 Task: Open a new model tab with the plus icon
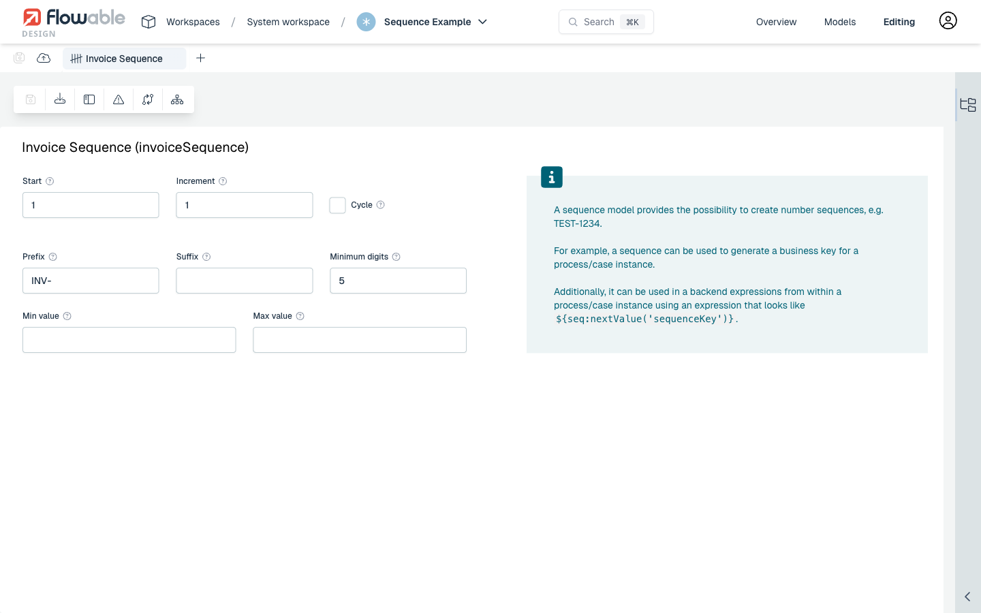(x=200, y=58)
